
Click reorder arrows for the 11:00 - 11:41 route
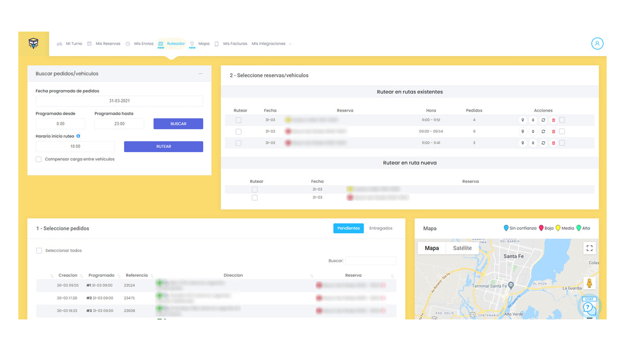533,143
